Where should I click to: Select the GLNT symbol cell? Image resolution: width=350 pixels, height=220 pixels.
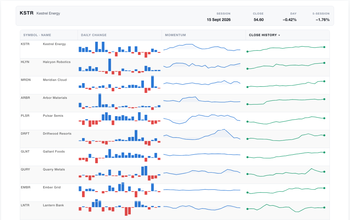[x=25, y=151]
